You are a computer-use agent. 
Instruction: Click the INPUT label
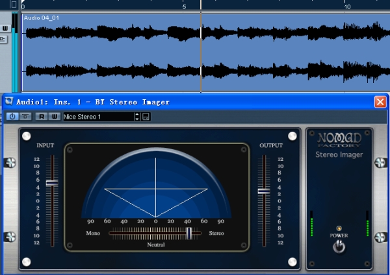pyautogui.click(x=45, y=145)
